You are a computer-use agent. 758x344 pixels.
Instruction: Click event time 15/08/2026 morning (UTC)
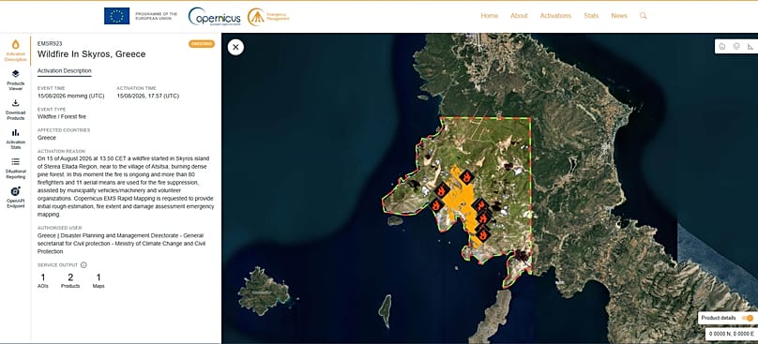pos(70,97)
